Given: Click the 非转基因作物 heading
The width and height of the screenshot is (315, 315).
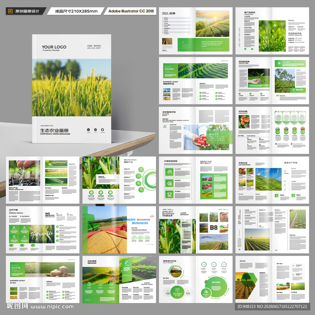Looking at the screenshot, I should tap(169, 112).
